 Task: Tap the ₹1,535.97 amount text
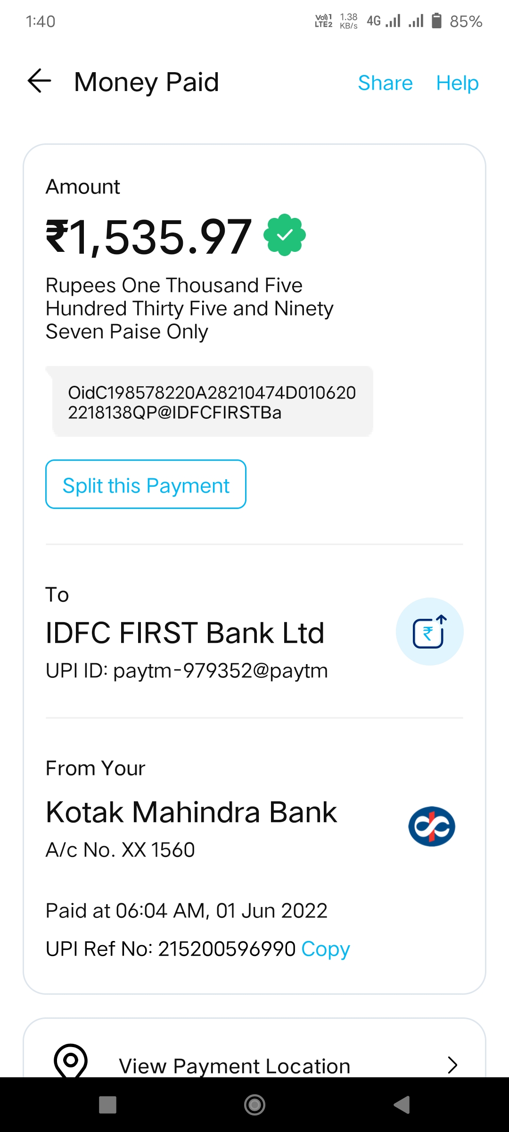(x=148, y=237)
